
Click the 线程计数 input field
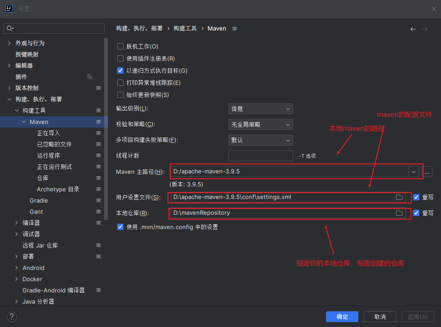[260, 156]
